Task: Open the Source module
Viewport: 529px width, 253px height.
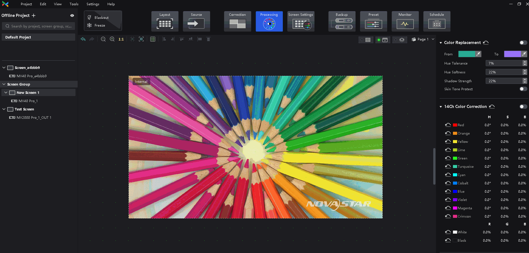Action: pyautogui.click(x=196, y=21)
